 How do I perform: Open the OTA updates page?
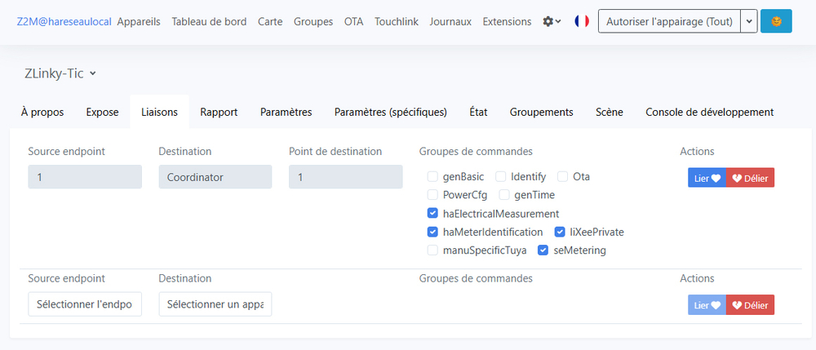coord(354,22)
